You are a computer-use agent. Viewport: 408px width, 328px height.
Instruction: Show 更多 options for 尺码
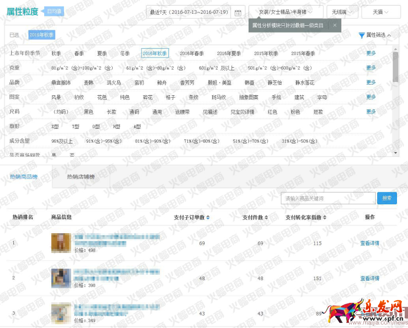click(371, 111)
